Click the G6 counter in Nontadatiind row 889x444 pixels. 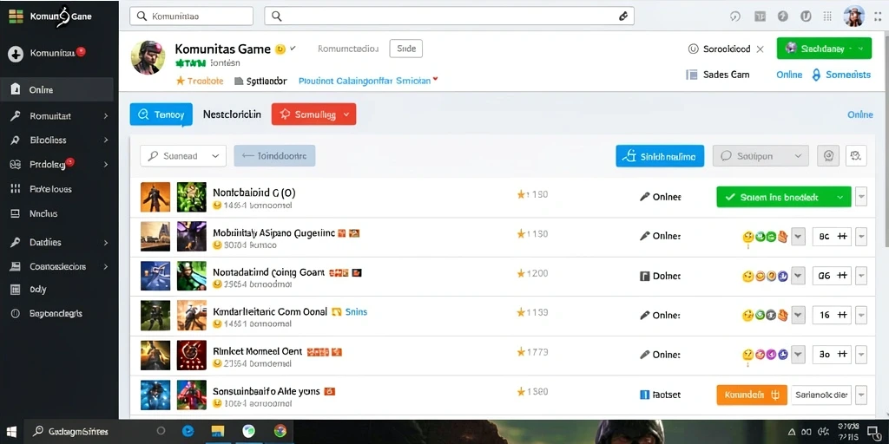pyautogui.click(x=832, y=276)
